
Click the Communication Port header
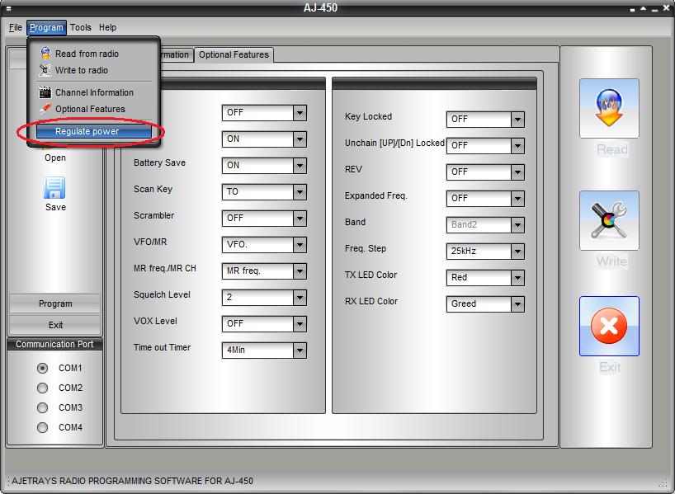coord(54,344)
